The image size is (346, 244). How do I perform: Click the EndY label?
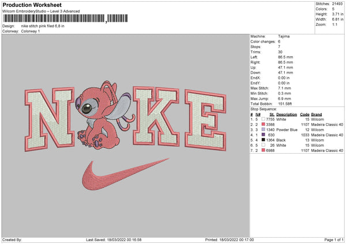pyautogui.click(x=255, y=83)
